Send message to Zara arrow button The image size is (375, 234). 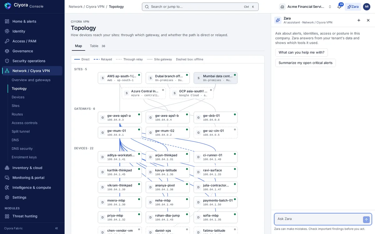(366, 220)
